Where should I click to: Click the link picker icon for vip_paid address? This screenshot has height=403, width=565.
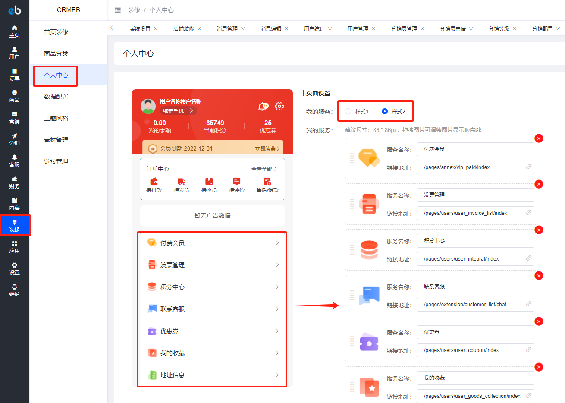[528, 167]
